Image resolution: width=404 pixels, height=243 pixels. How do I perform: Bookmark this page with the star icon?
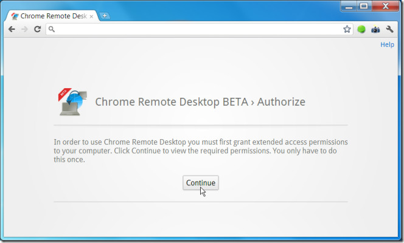347,29
